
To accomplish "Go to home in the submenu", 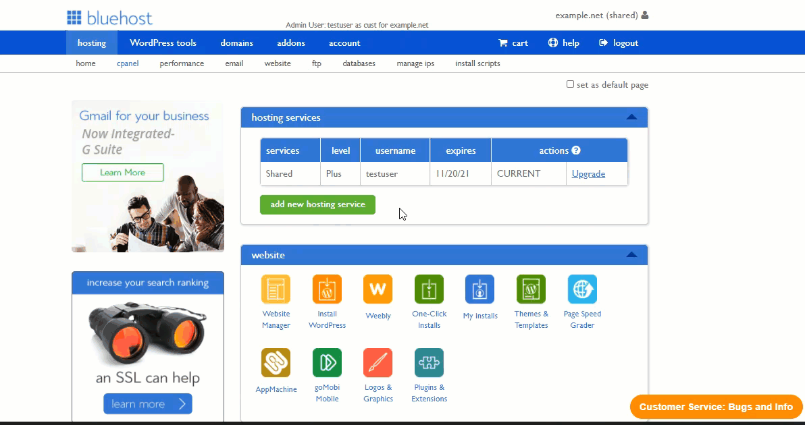I will pyautogui.click(x=86, y=63).
